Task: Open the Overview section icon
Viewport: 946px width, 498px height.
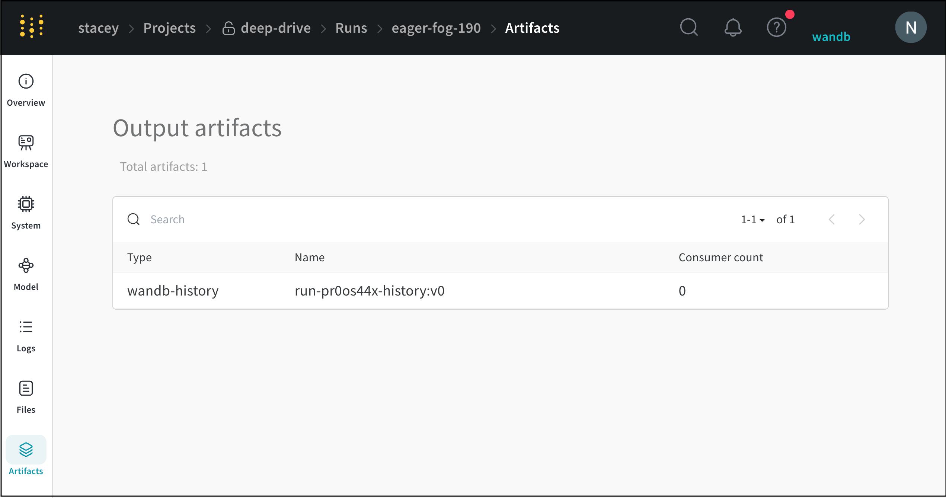Action: [x=26, y=82]
